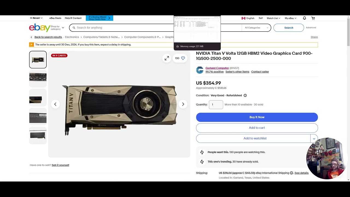
Task: Open Advanced search link
Action: point(311,28)
